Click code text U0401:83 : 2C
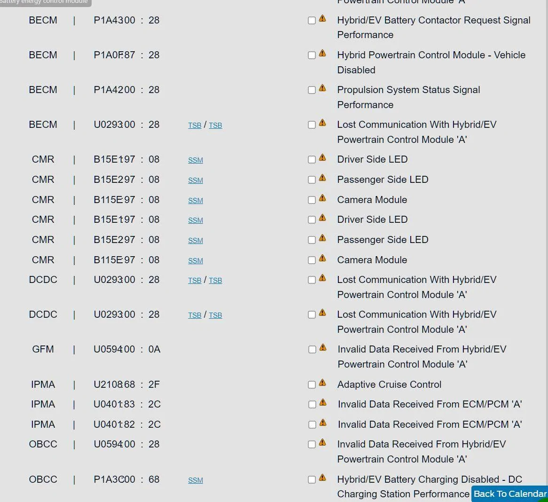The width and height of the screenshot is (548, 502). (127, 404)
